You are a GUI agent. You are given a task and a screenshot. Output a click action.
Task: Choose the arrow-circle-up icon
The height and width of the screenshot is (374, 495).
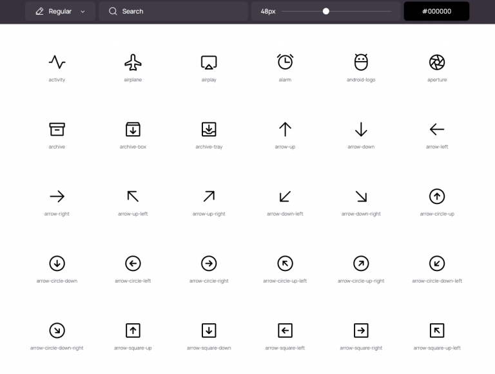pos(437,196)
